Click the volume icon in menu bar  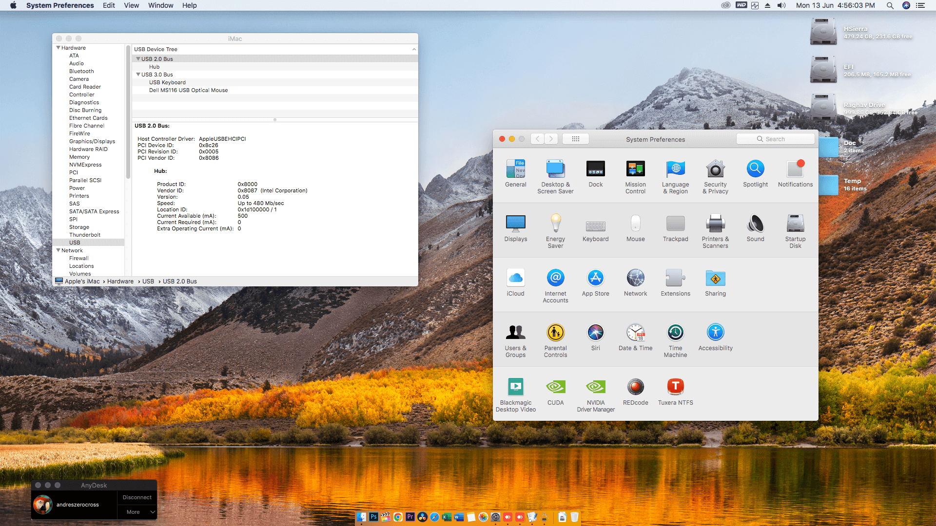(781, 5)
